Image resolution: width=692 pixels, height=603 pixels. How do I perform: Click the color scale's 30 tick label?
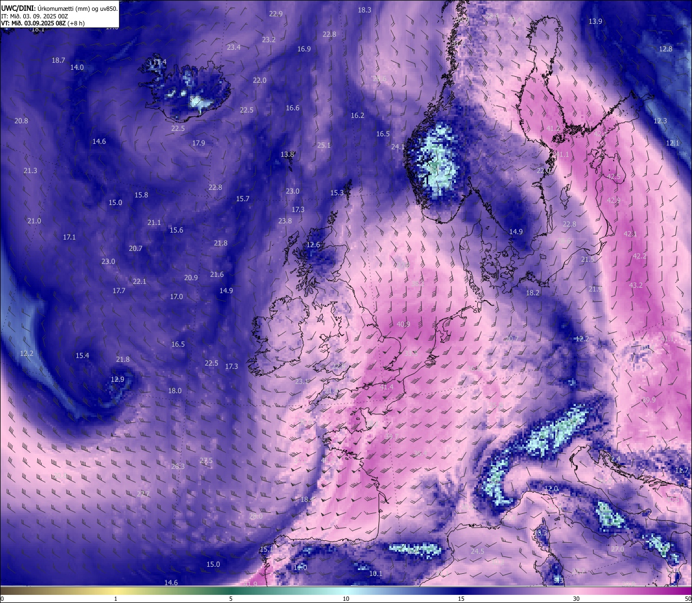(x=576, y=599)
